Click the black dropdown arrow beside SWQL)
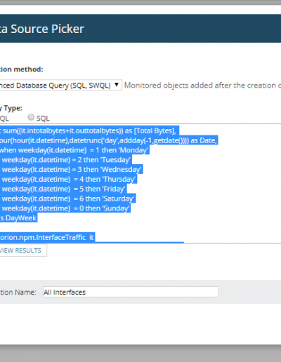281x362 pixels. click(117, 85)
